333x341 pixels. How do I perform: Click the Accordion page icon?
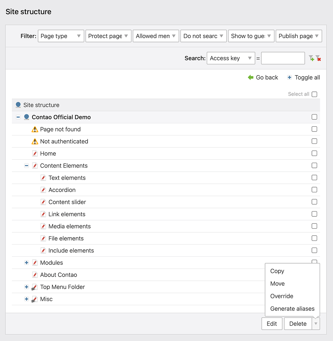(x=43, y=190)
